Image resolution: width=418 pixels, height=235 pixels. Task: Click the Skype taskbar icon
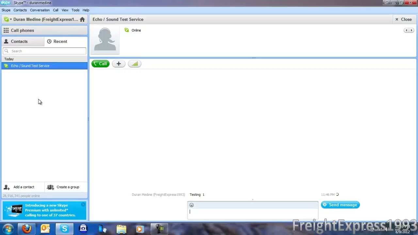point(64,229)
